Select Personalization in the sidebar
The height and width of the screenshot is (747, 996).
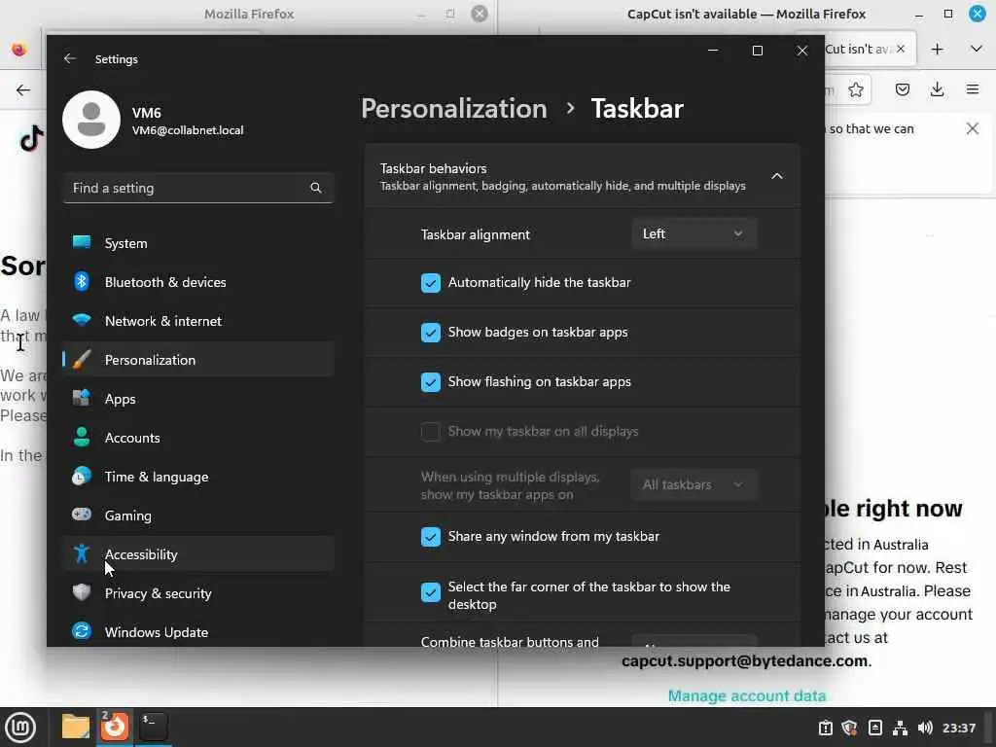pyautogui.click(x=198, y=360)
